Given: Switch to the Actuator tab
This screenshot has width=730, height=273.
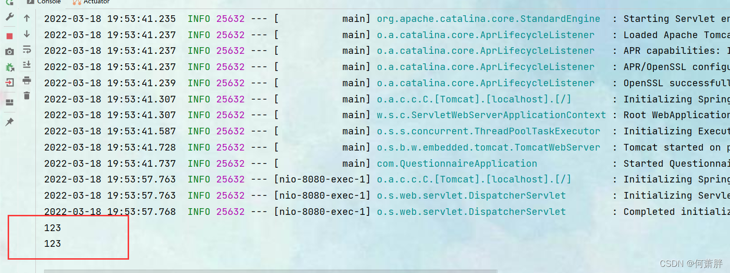Looking at the screenshot, I should pyautogui.click(x=91, y=2).
